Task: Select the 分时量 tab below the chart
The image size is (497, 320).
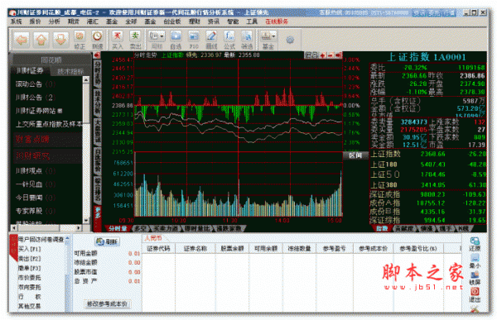Action: (x=118, y=228)
